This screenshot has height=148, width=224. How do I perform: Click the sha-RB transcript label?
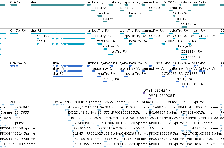[36, 31]
